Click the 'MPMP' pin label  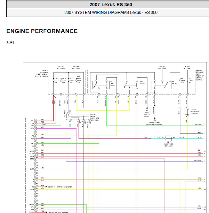click(32, 205)
